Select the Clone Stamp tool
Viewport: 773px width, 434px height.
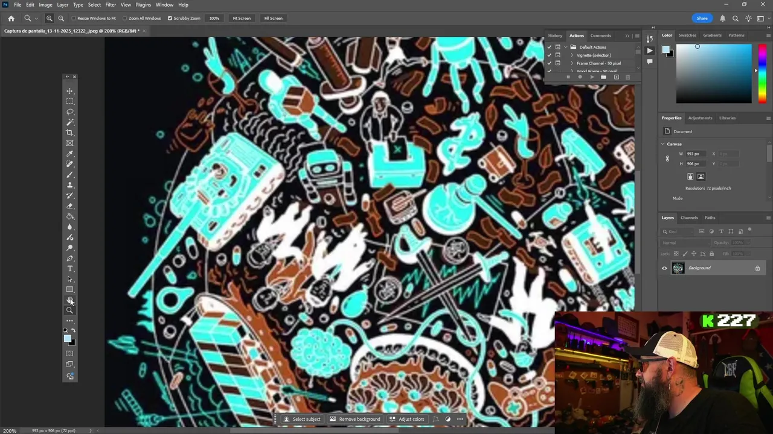[x=69, y=185]
